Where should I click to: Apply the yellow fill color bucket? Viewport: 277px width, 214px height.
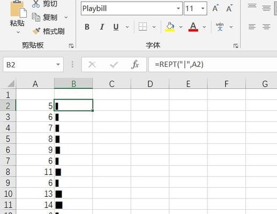click(x=170, y=27)
